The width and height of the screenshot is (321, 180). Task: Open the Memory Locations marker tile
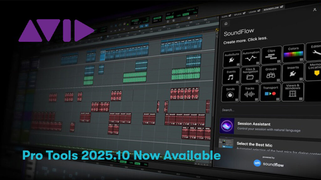pos(313,71)
